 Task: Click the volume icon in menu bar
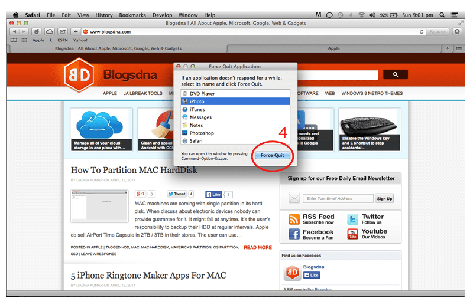372,15
